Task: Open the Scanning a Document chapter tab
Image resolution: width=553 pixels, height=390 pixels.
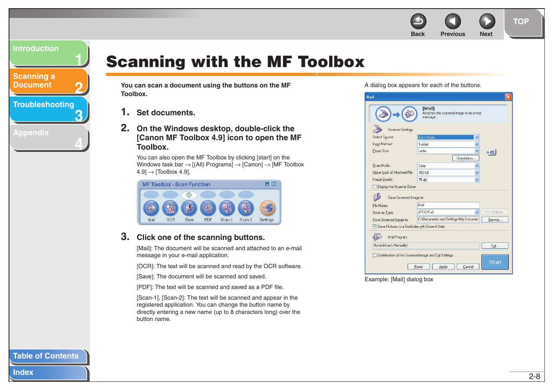Action: point(48,81)
